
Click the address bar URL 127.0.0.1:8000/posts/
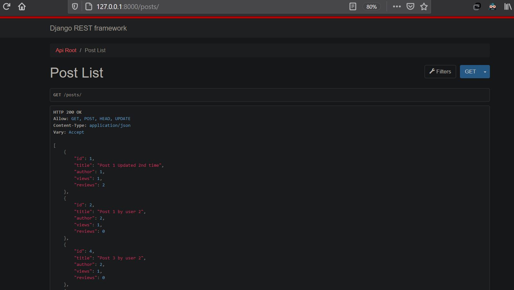tap(128, 7)
